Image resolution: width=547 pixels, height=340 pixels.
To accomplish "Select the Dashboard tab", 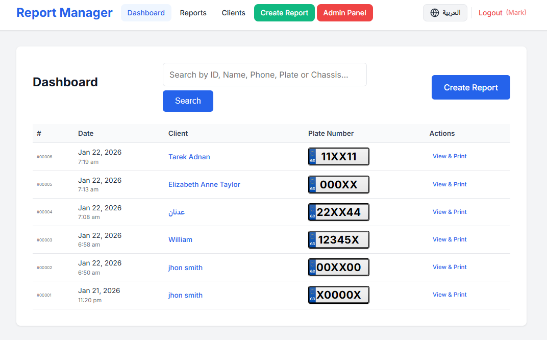I will pos(146,12).
